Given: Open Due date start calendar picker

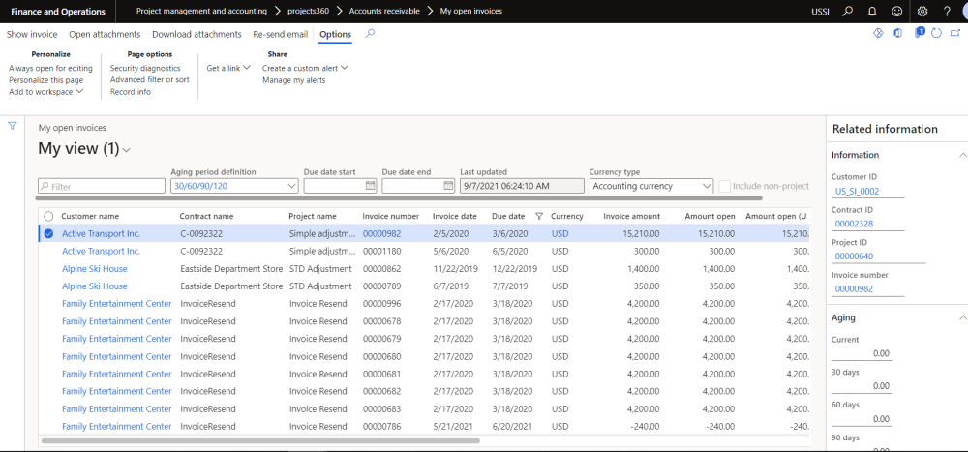Looking at the screenshot, I should pyautogui.click(x=370, y=186).
